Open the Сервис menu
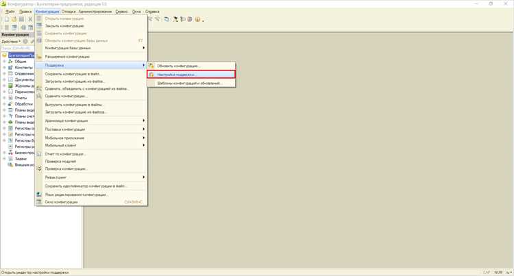The height and width of the screenshot is (276, 514). [121, 12]
